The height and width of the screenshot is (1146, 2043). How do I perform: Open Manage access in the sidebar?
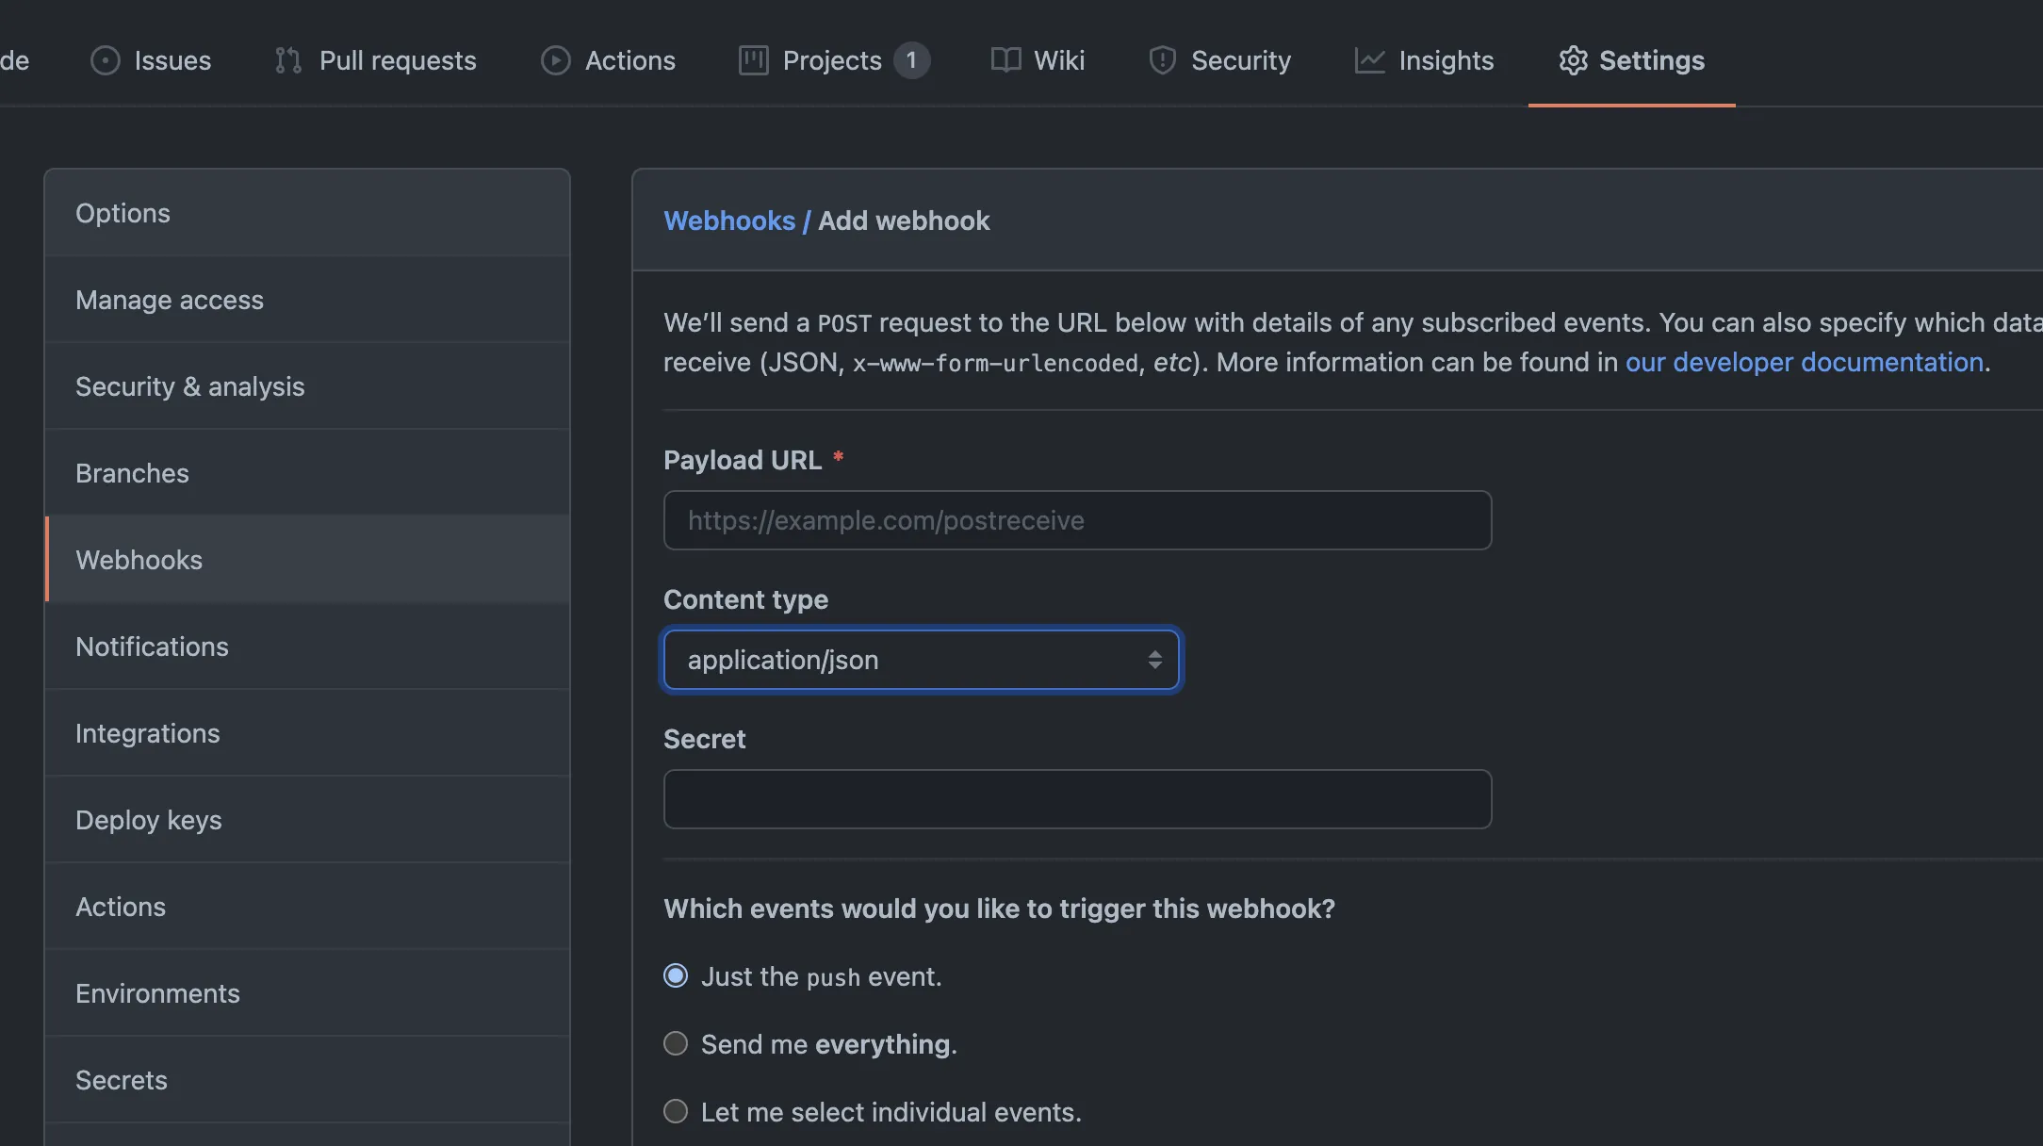170,300
